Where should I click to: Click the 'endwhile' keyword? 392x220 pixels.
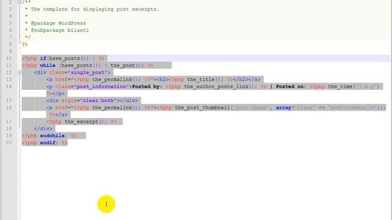point(52,136)
